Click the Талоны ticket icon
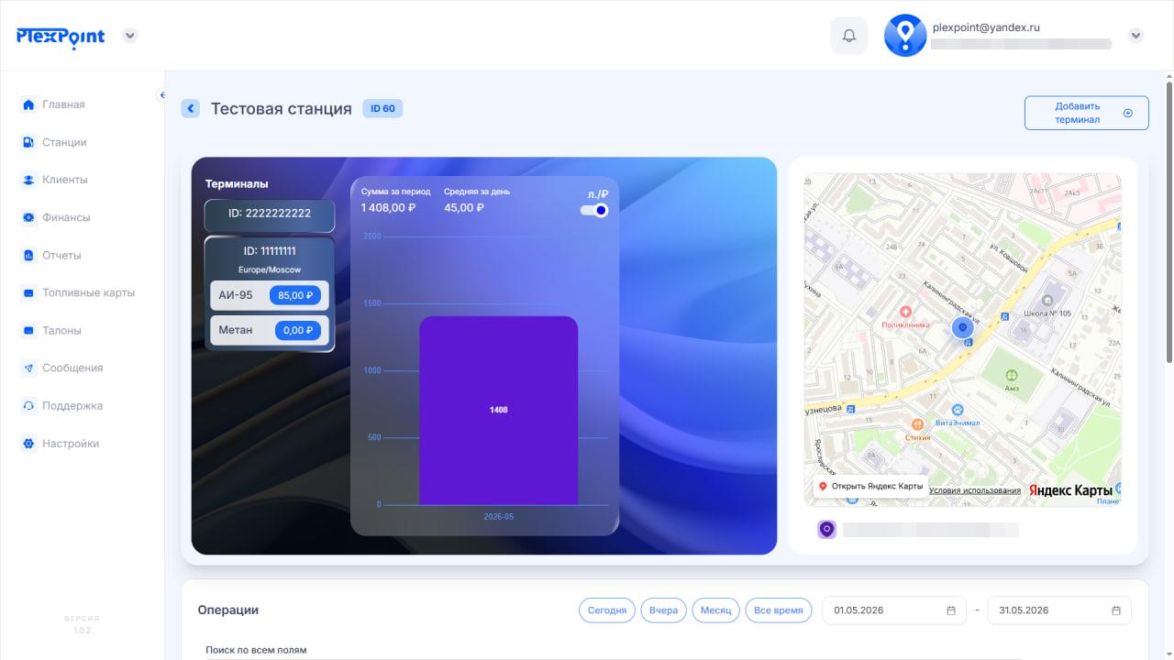Screen dimensions: 1174x660 point(28,330)
